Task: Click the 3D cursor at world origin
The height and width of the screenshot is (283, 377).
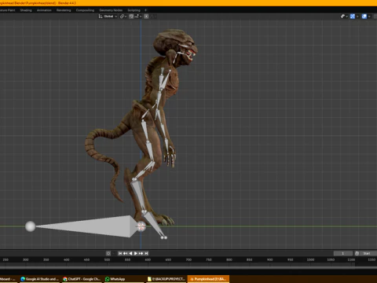Action: pyautogui.click(x=141, y=226)
